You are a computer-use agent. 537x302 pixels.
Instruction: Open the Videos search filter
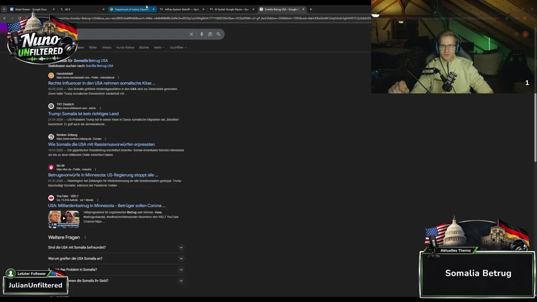(107, 47)
